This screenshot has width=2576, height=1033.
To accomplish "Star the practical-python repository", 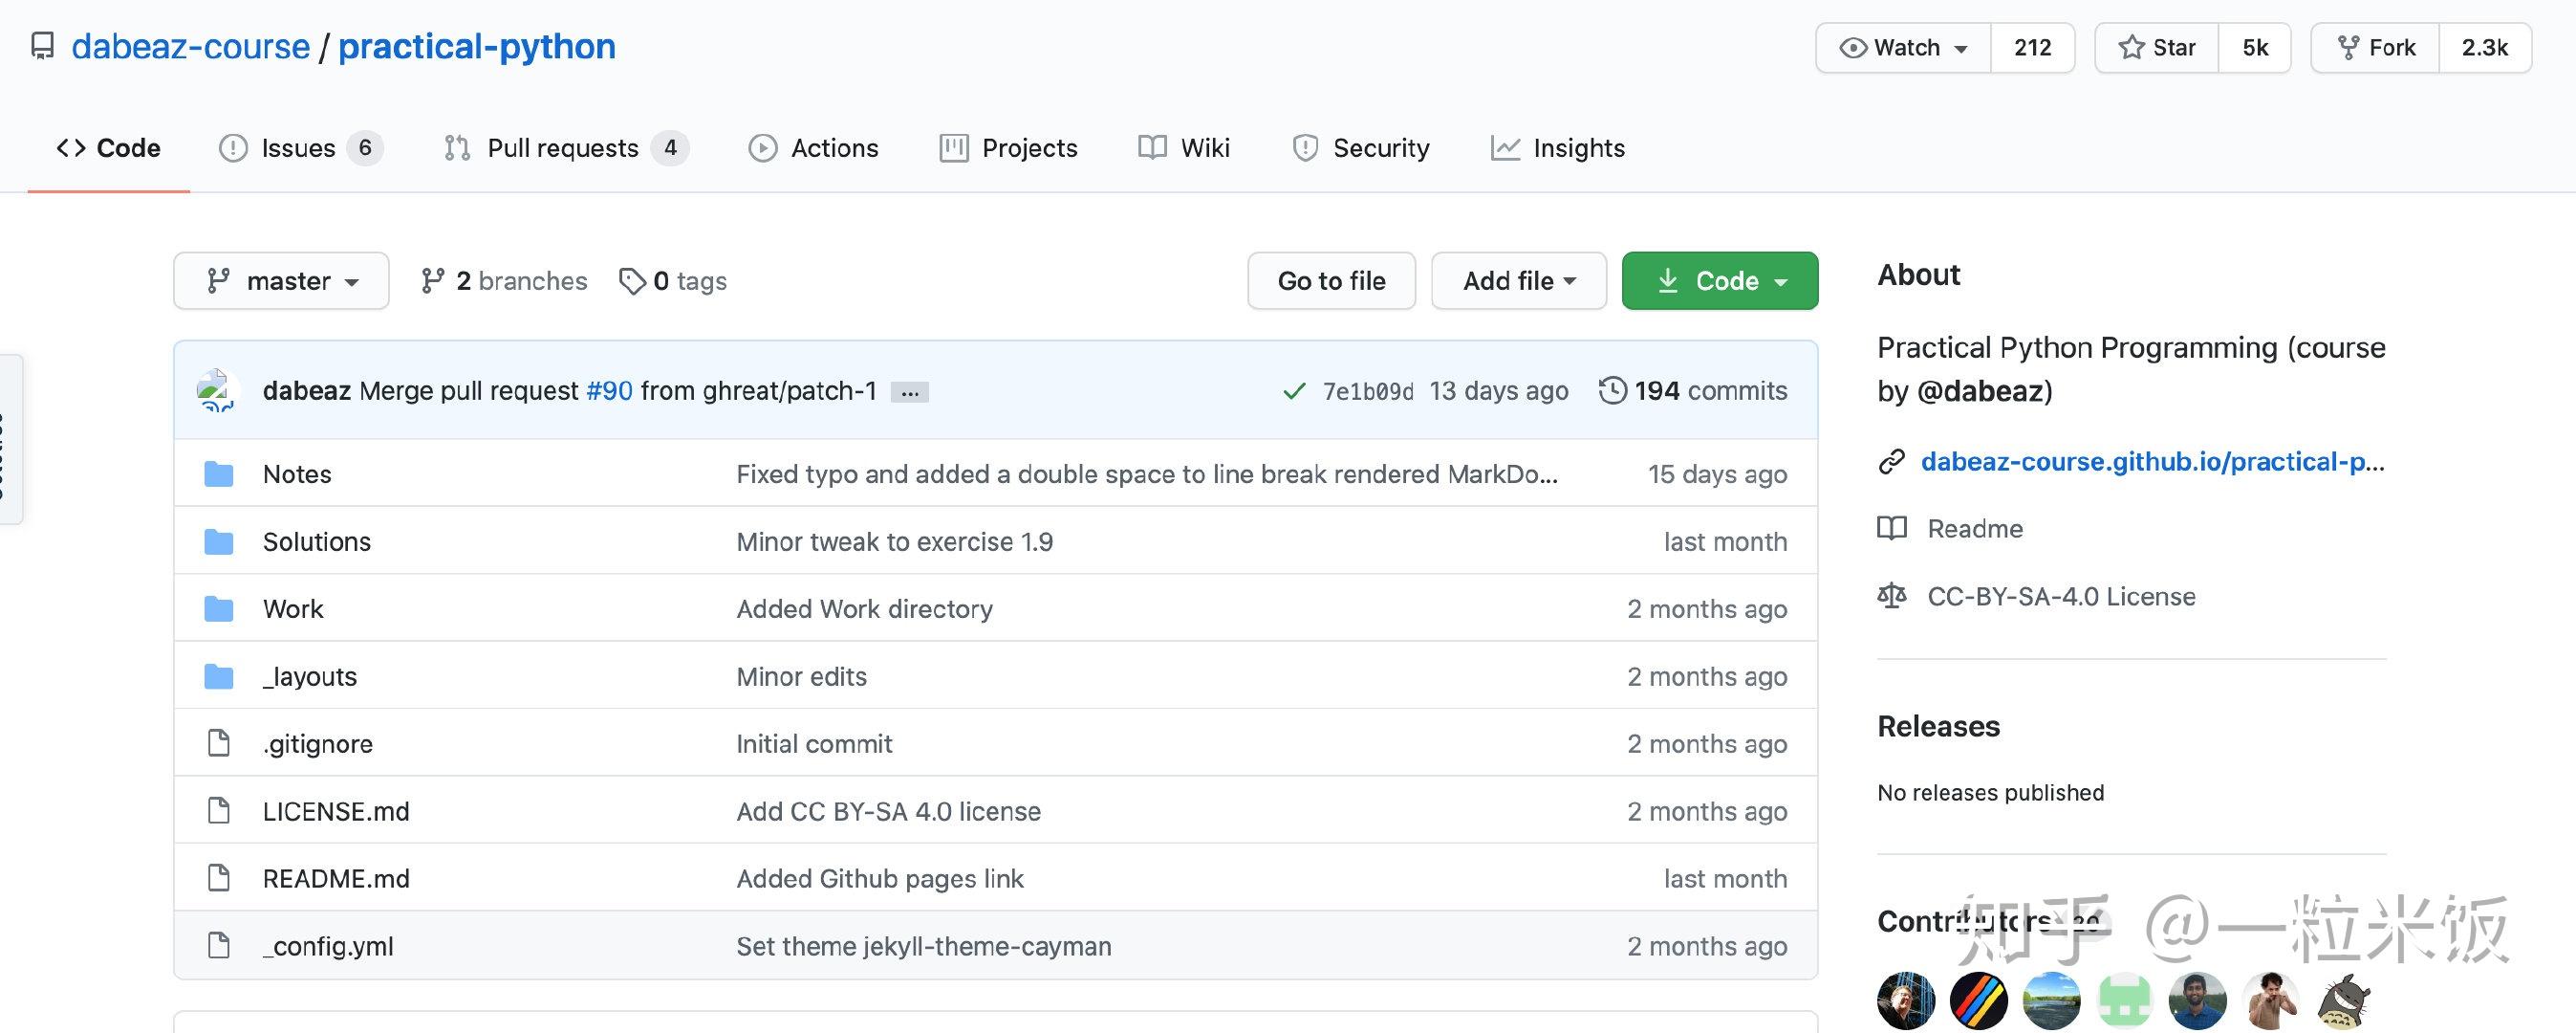I will (2157, 48).
